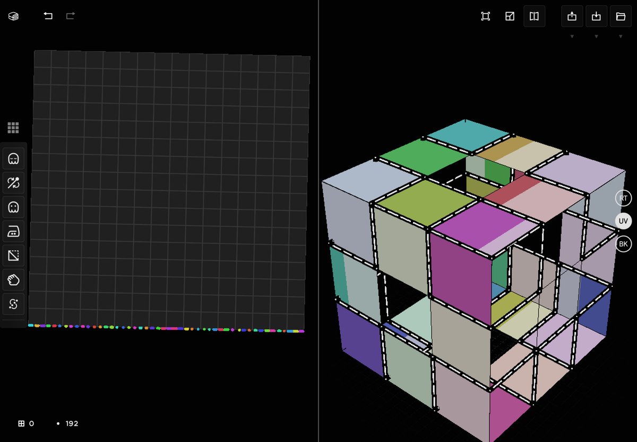
Task: Select the hand grab tool
Action: (x=13, y=280)
